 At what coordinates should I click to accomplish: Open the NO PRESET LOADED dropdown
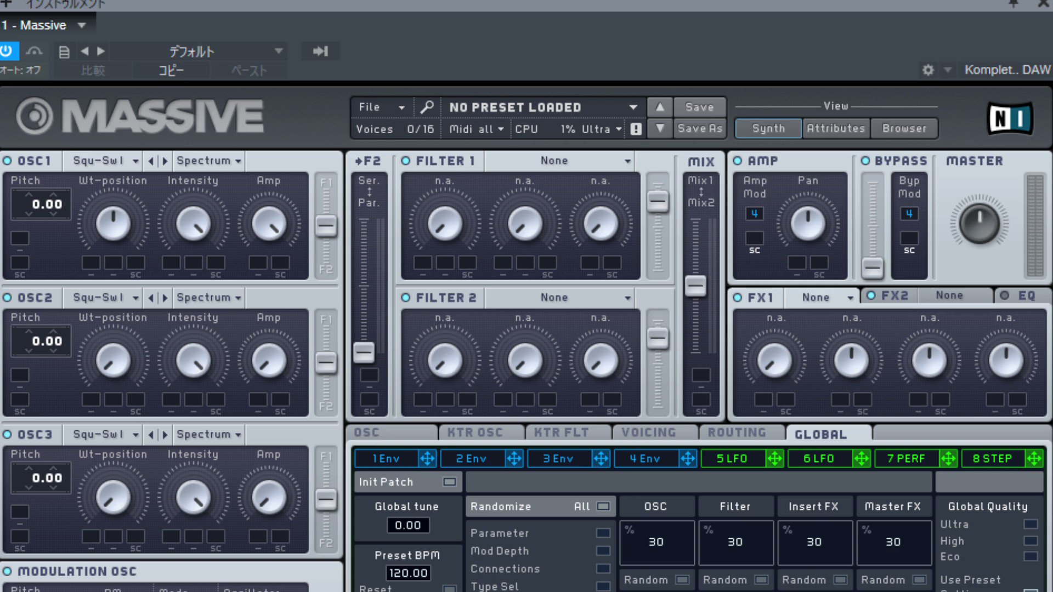coord(633,107)
